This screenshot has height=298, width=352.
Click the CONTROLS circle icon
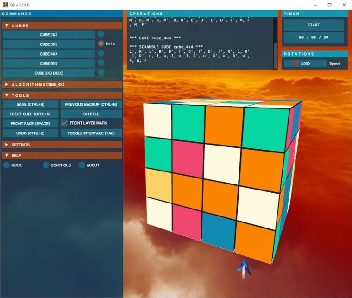coord(46,165)
